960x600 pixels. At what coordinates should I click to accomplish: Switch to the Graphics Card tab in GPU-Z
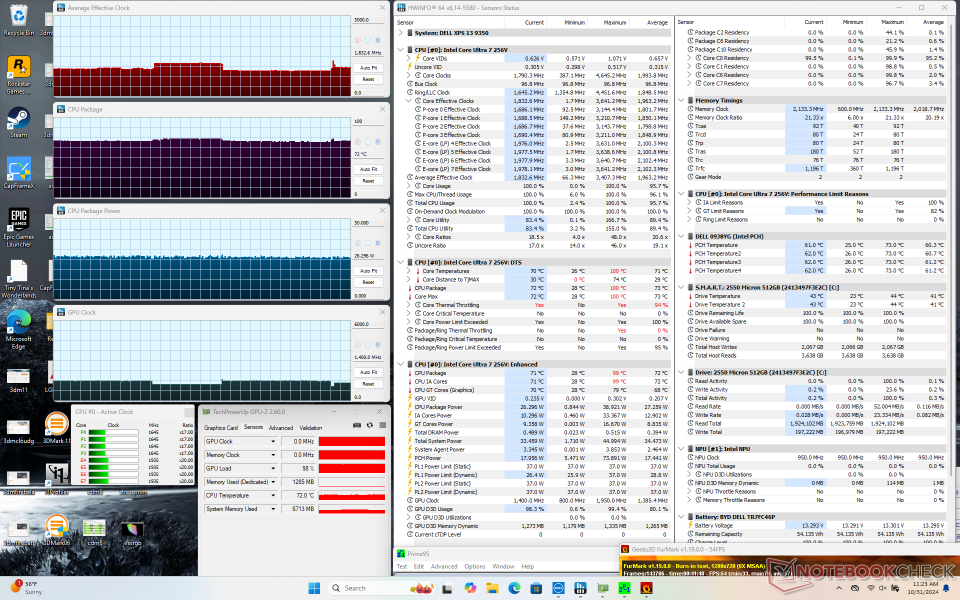pos(221,428)
